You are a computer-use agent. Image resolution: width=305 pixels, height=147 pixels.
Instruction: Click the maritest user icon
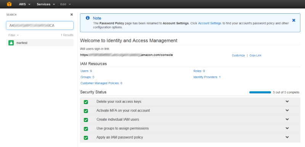[11, 43]
